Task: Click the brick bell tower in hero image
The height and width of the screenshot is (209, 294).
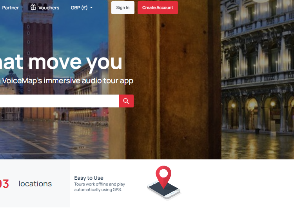Action: [38, 56]
